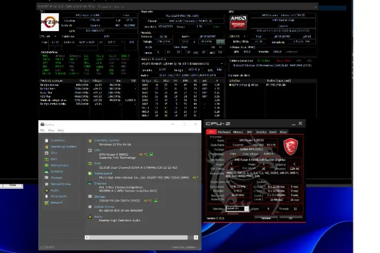Click the Speccy scrollbar right arrow

click(196, 237)
